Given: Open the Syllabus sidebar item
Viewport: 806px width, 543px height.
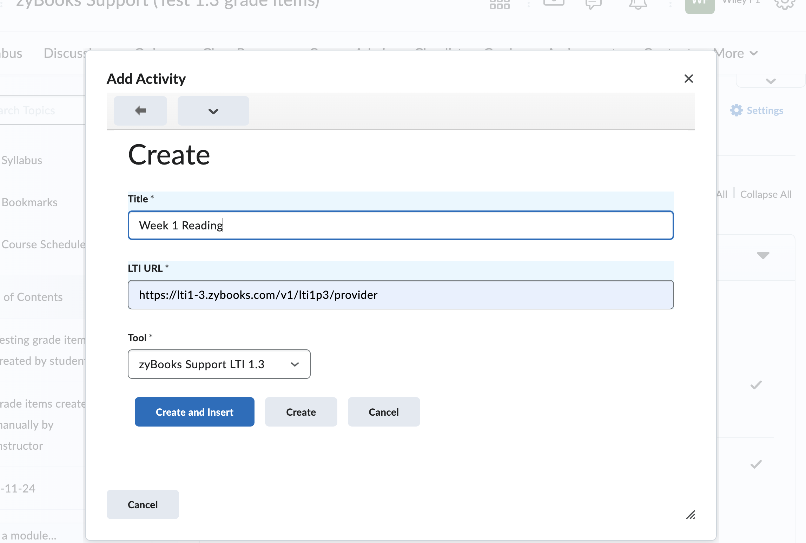Looking at the screenshot, I should (22, 160).
